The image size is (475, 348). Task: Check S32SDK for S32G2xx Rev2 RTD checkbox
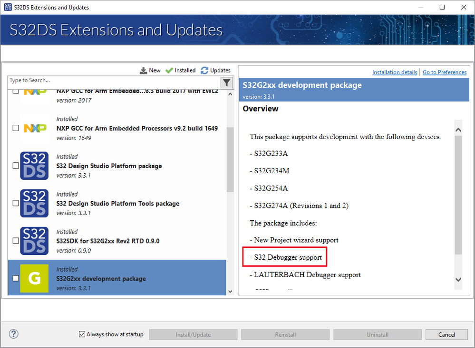click(x=16, y=241)
